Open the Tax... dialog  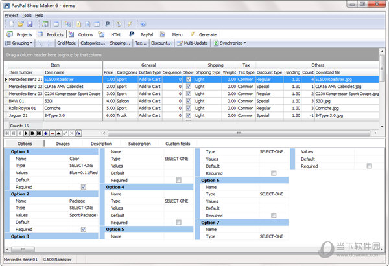click(141, 43)
